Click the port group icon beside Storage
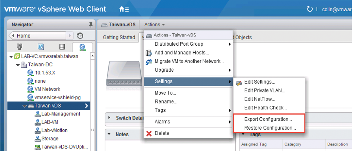The width and height of the screenshot is (352, 151). (x=37, y=139)
